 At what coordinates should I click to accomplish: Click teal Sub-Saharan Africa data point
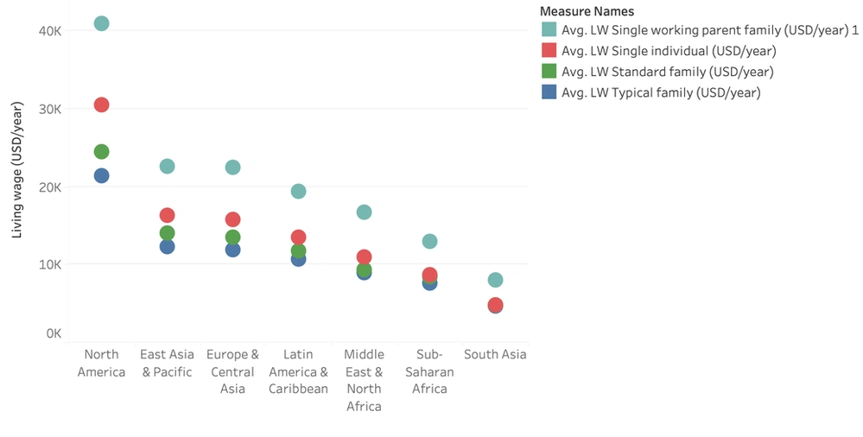click(429, 242)
